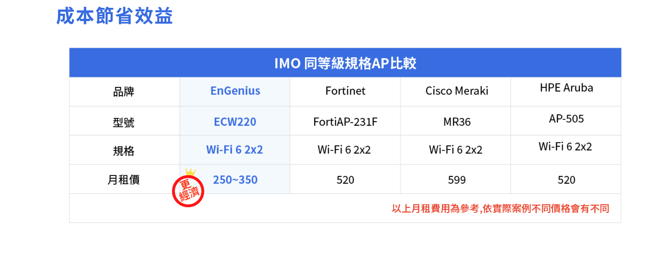This screenshot has width=658, height=274.
Task: Select the FortiAP-231F model cell
Action: [345, 122]
